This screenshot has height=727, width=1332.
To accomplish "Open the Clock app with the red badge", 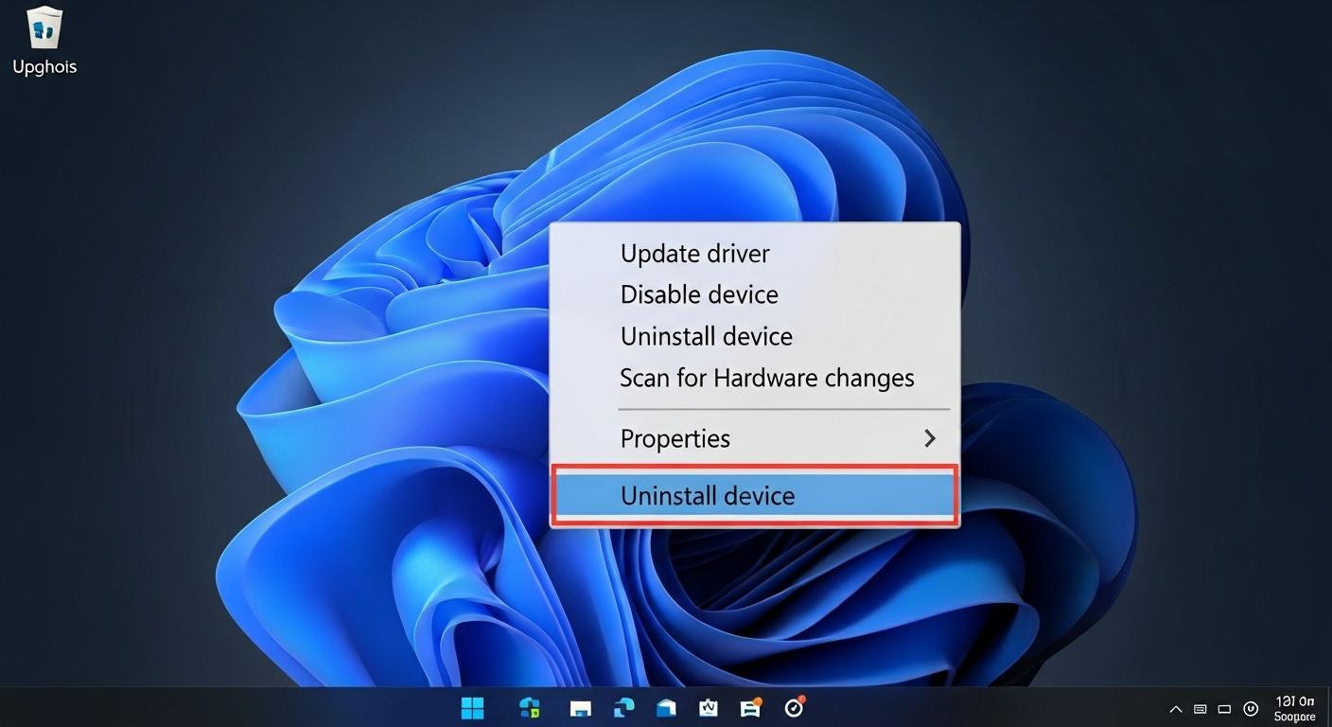I will [793, 707].
